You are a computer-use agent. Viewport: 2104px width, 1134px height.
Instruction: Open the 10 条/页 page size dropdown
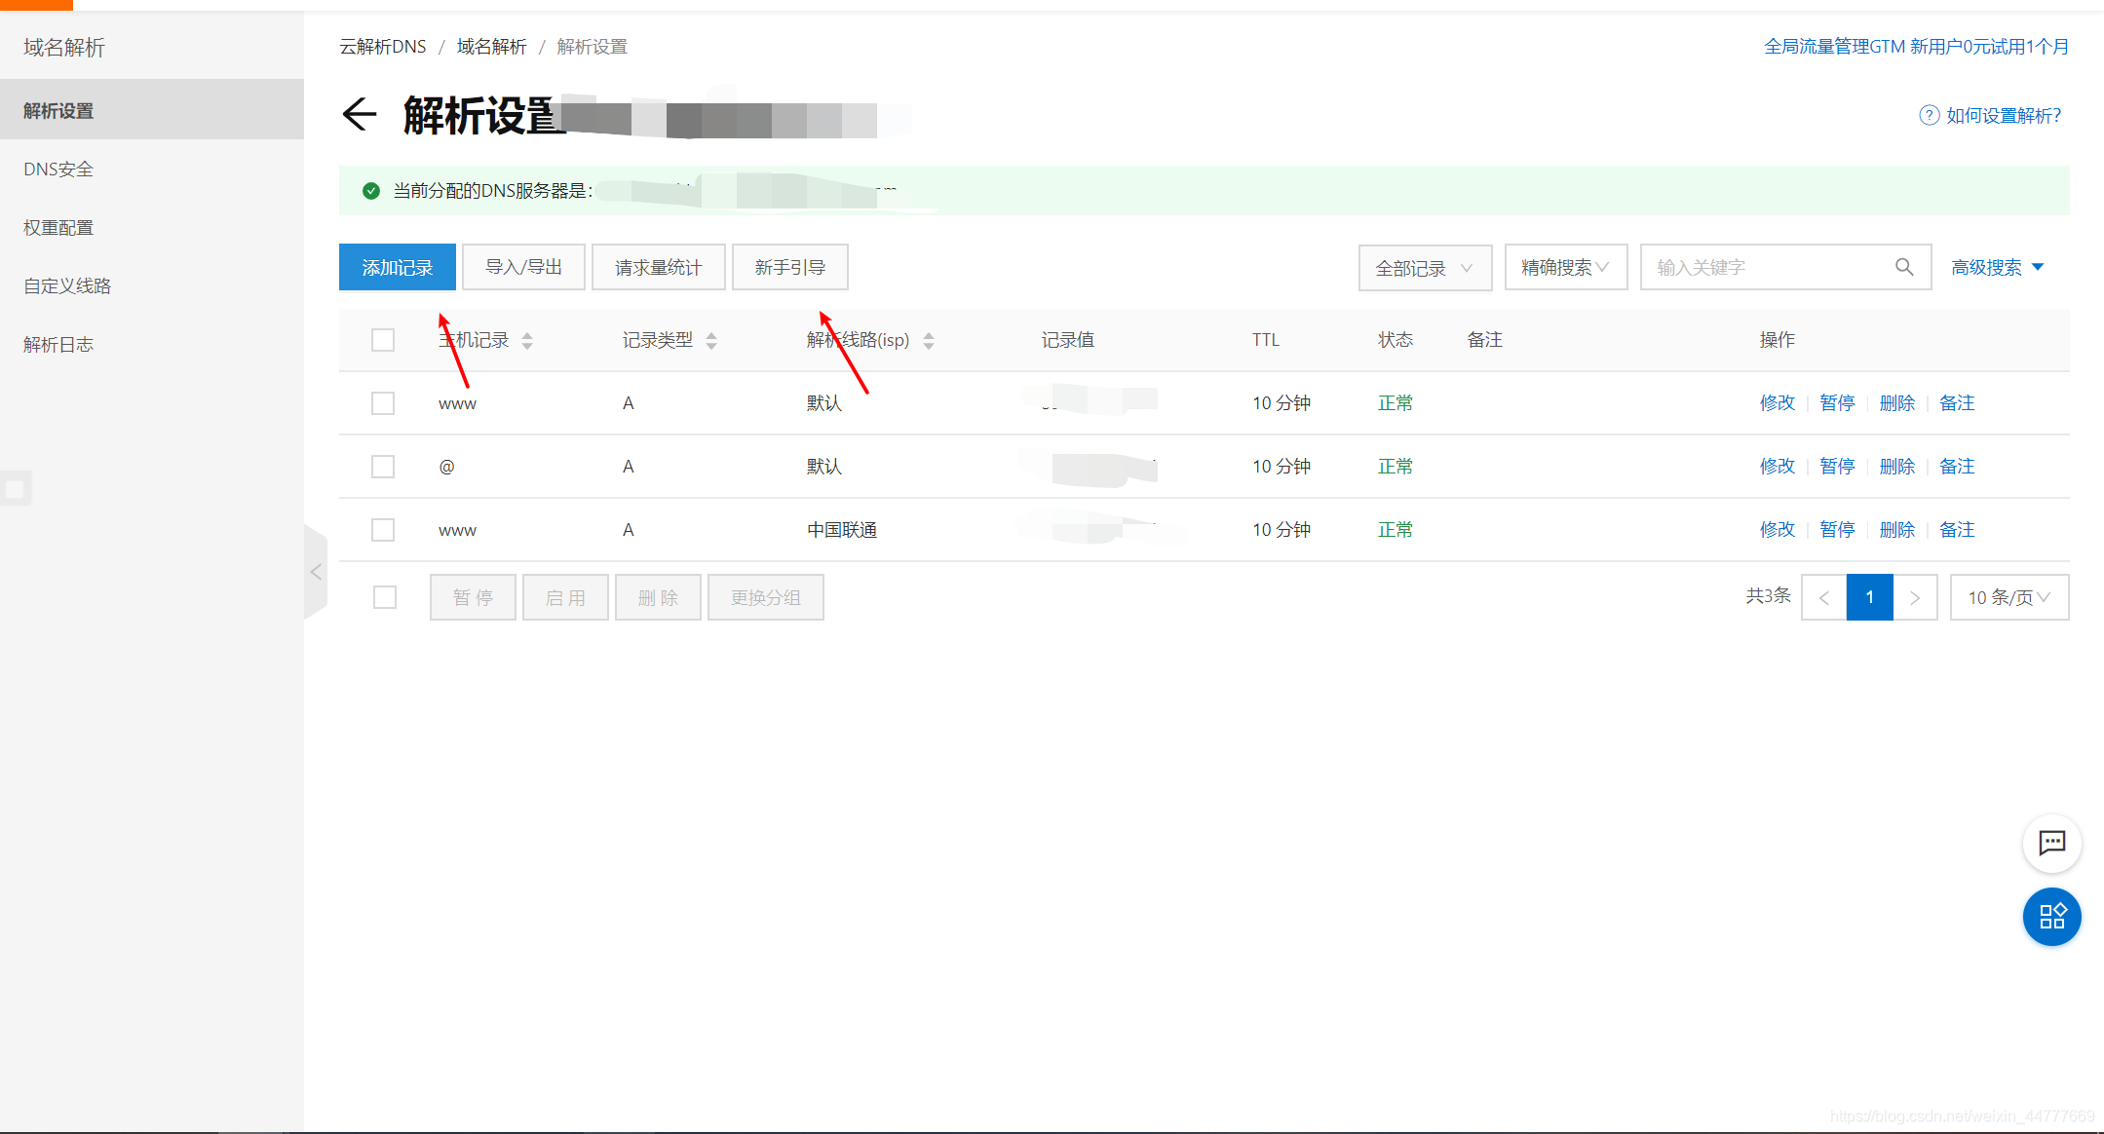(x=2009, y=597)
